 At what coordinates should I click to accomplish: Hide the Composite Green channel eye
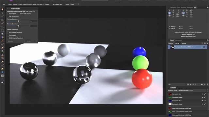click(x=202, y=97)
